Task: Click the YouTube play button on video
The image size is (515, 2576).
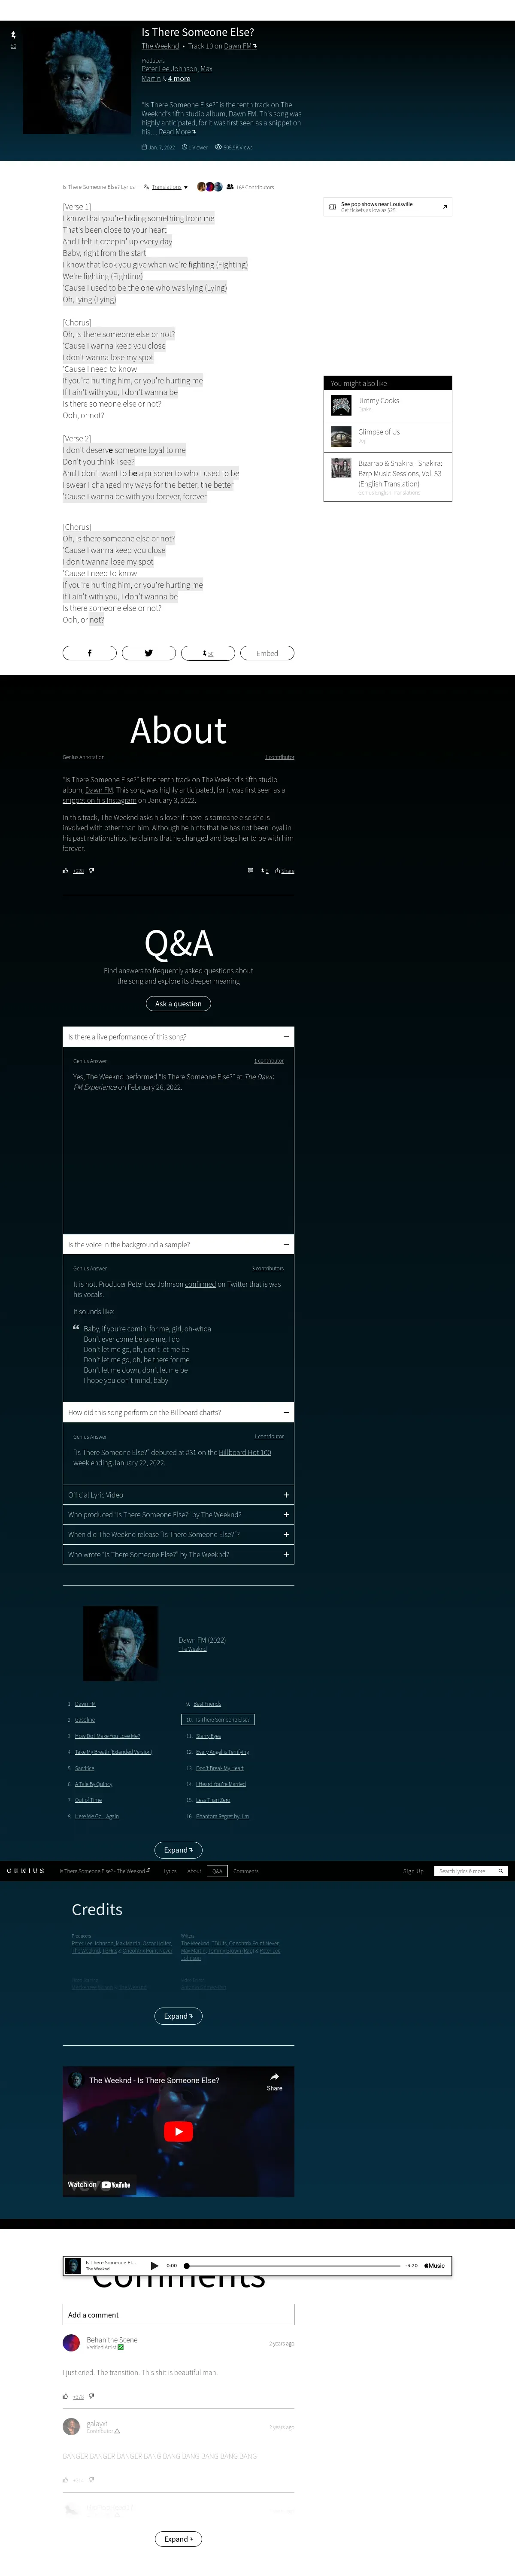Action: pos(178,2131)
